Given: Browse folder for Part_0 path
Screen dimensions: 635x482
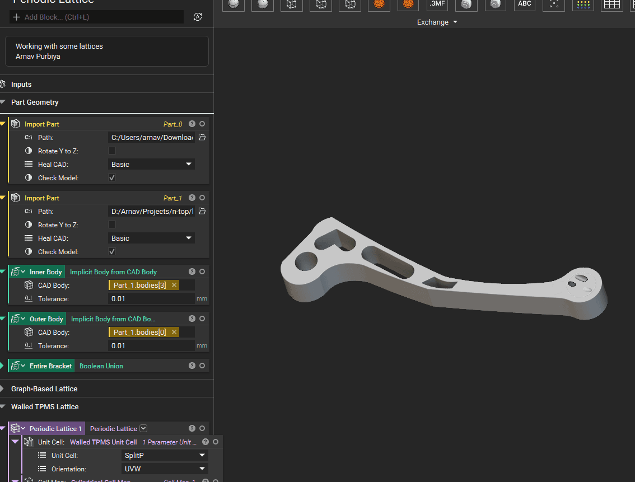Looking at the screenshot, I should [202, 137].
